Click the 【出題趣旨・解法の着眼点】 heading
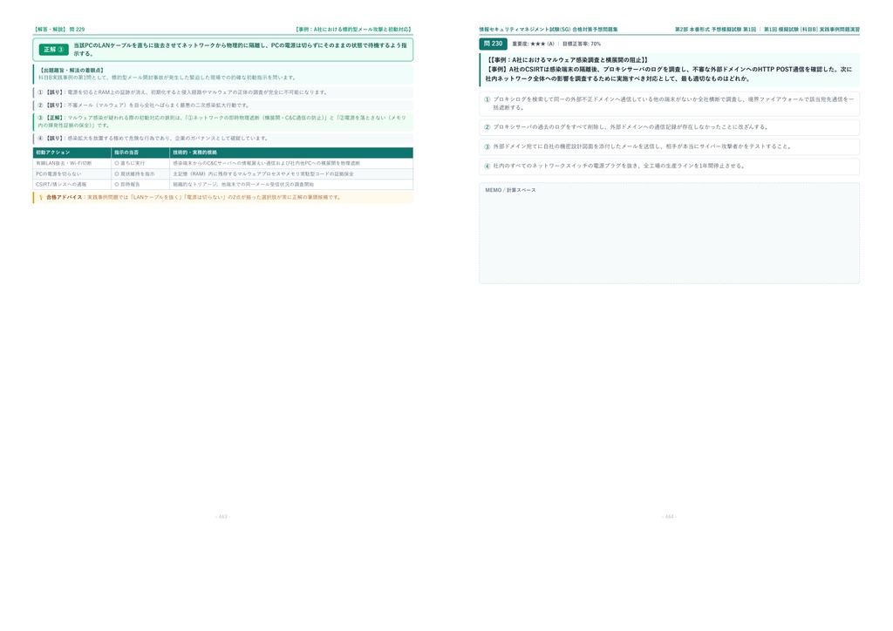The image size is (893, 631). click(x=72, y=70)
